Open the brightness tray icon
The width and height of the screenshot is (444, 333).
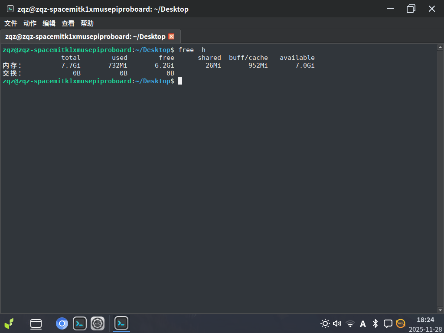[x=325, y=323]
